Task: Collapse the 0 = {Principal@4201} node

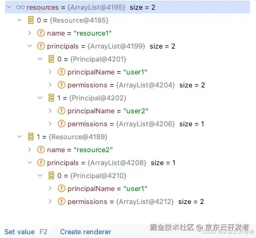Action: tap(40, 59)
